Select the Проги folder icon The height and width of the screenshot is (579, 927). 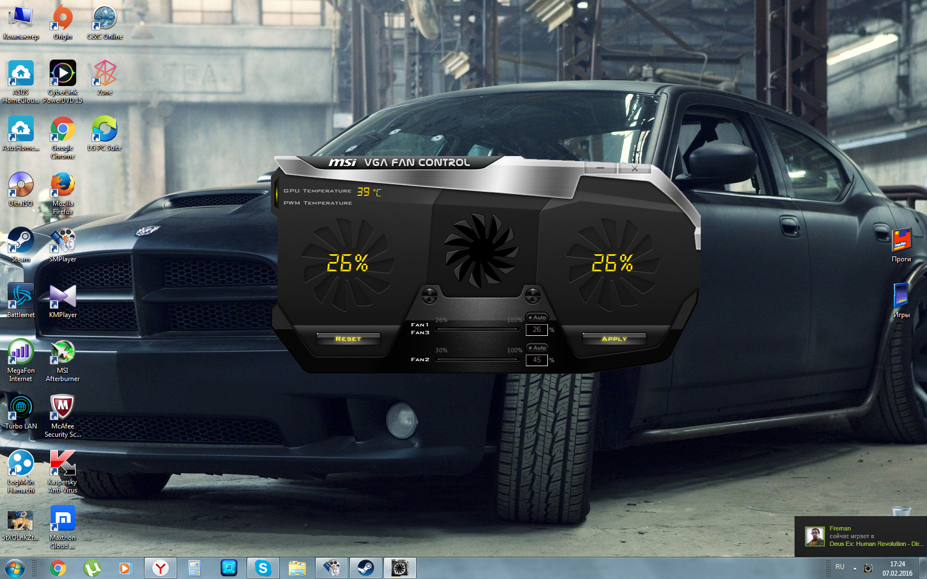[902, 245]
